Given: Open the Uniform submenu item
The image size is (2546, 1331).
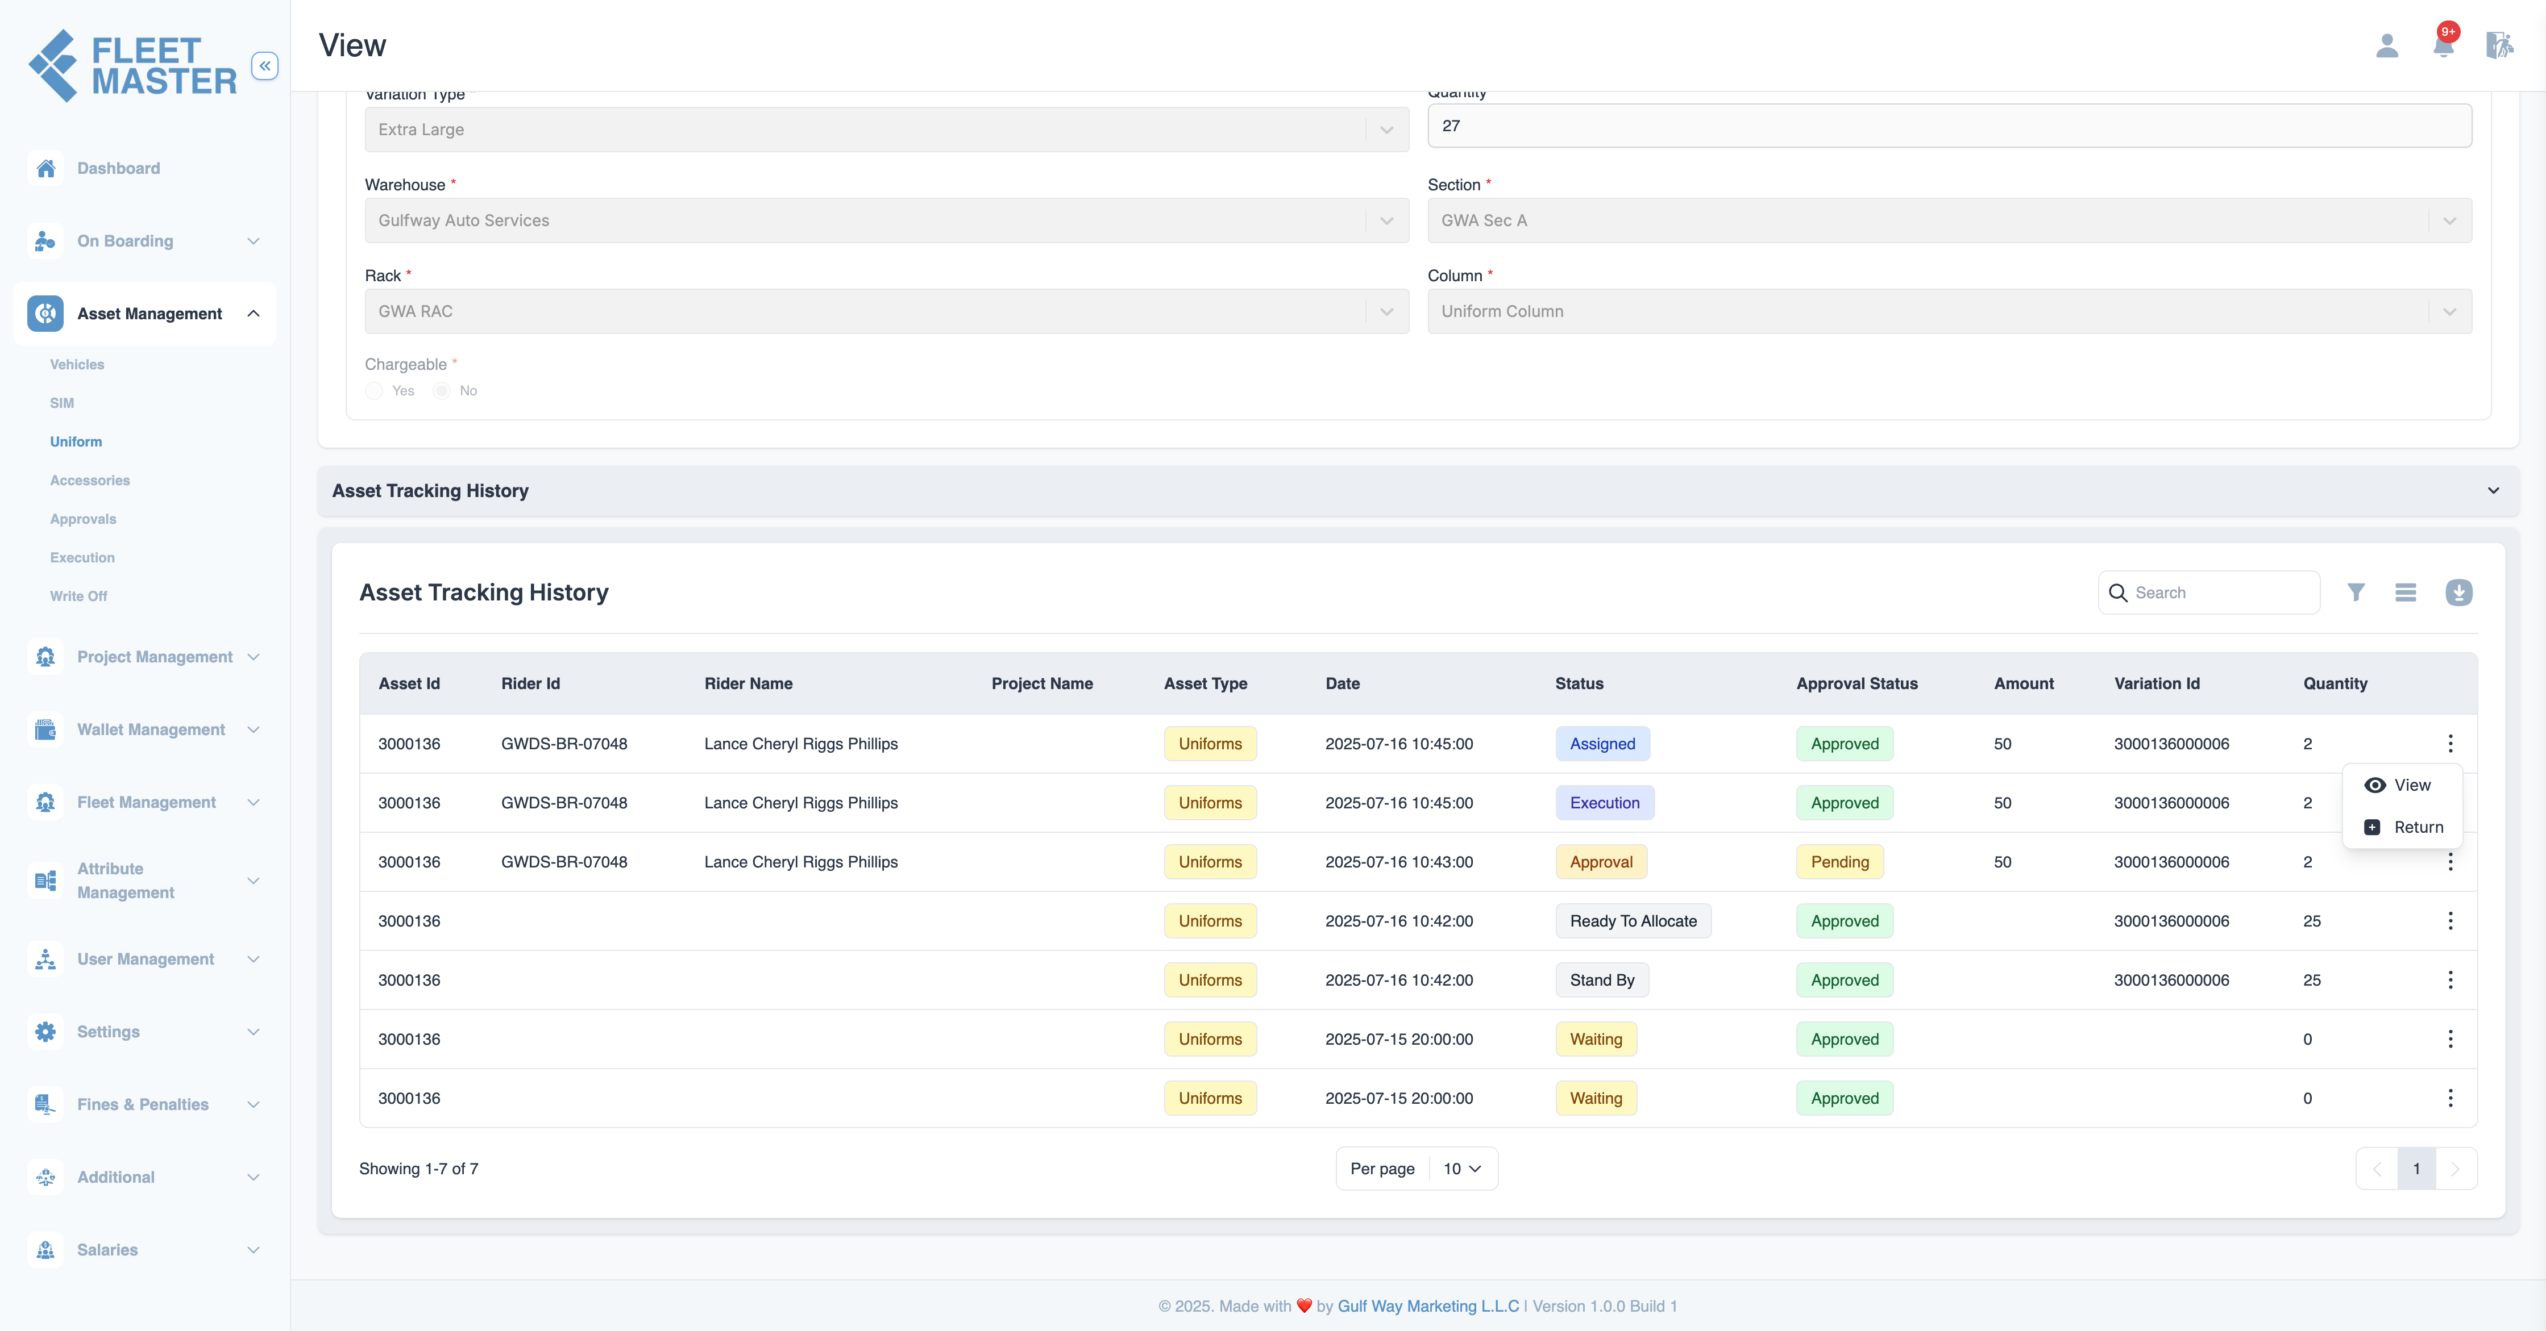Looking at the screenshot, I should [76, 441].
